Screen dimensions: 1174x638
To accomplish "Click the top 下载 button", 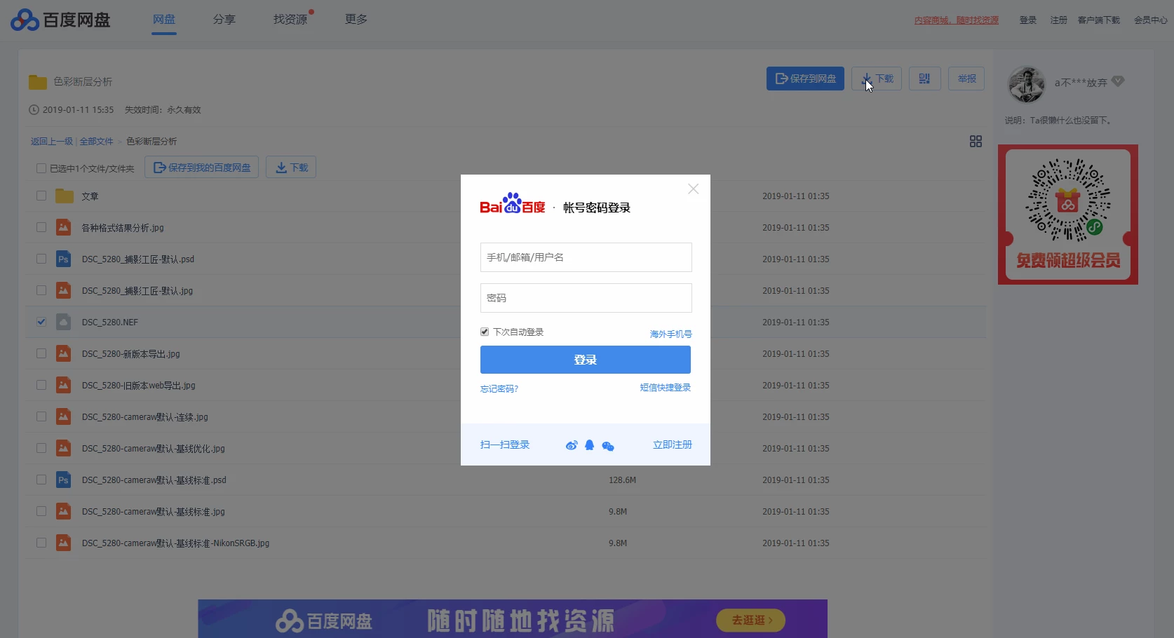I will [x=877, y=79].
